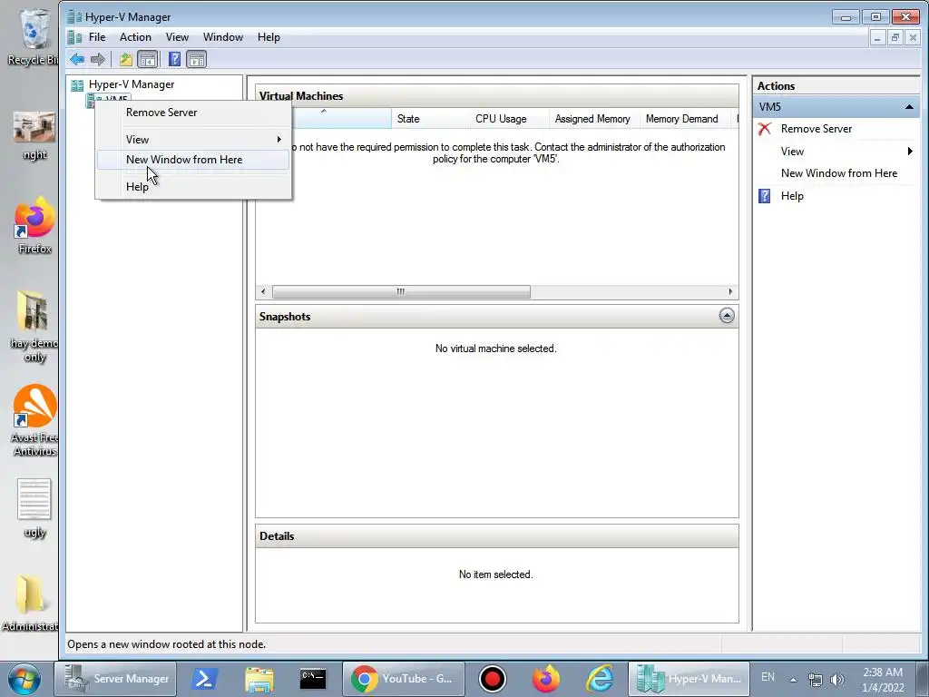Viewport: 929px width, 697px height.
Task: Click New Window from Here in Actions pane
Action: (839, 173)
